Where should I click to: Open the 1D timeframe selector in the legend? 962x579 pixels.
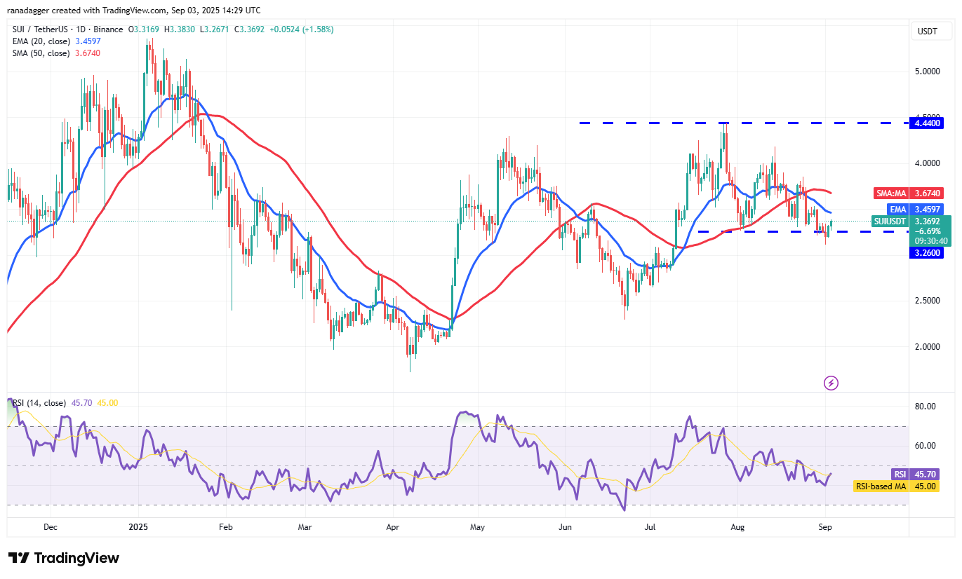pos(81,30)
